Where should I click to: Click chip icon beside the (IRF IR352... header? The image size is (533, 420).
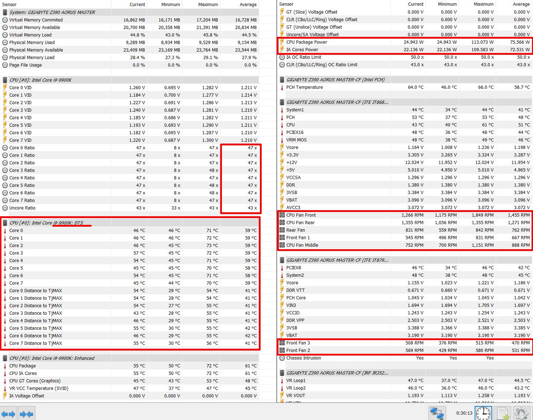pyautogui.click(x=282, y=373)
